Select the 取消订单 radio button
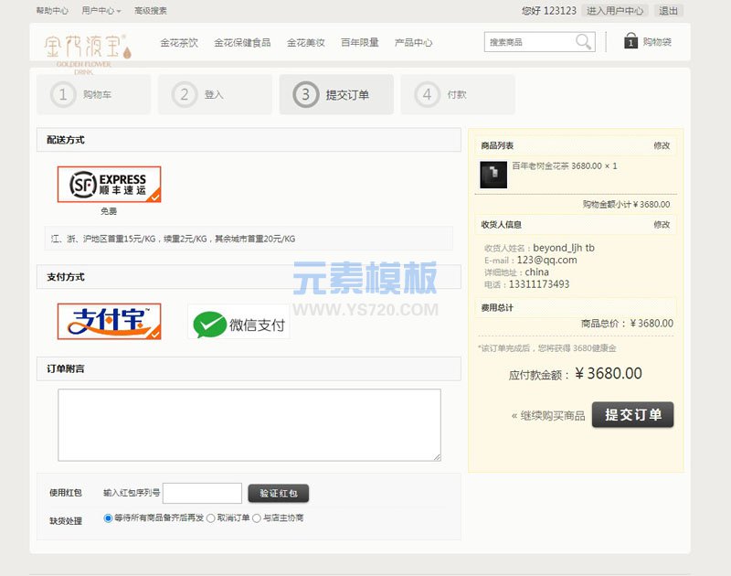The image size is (731, 576). [211, 518]
